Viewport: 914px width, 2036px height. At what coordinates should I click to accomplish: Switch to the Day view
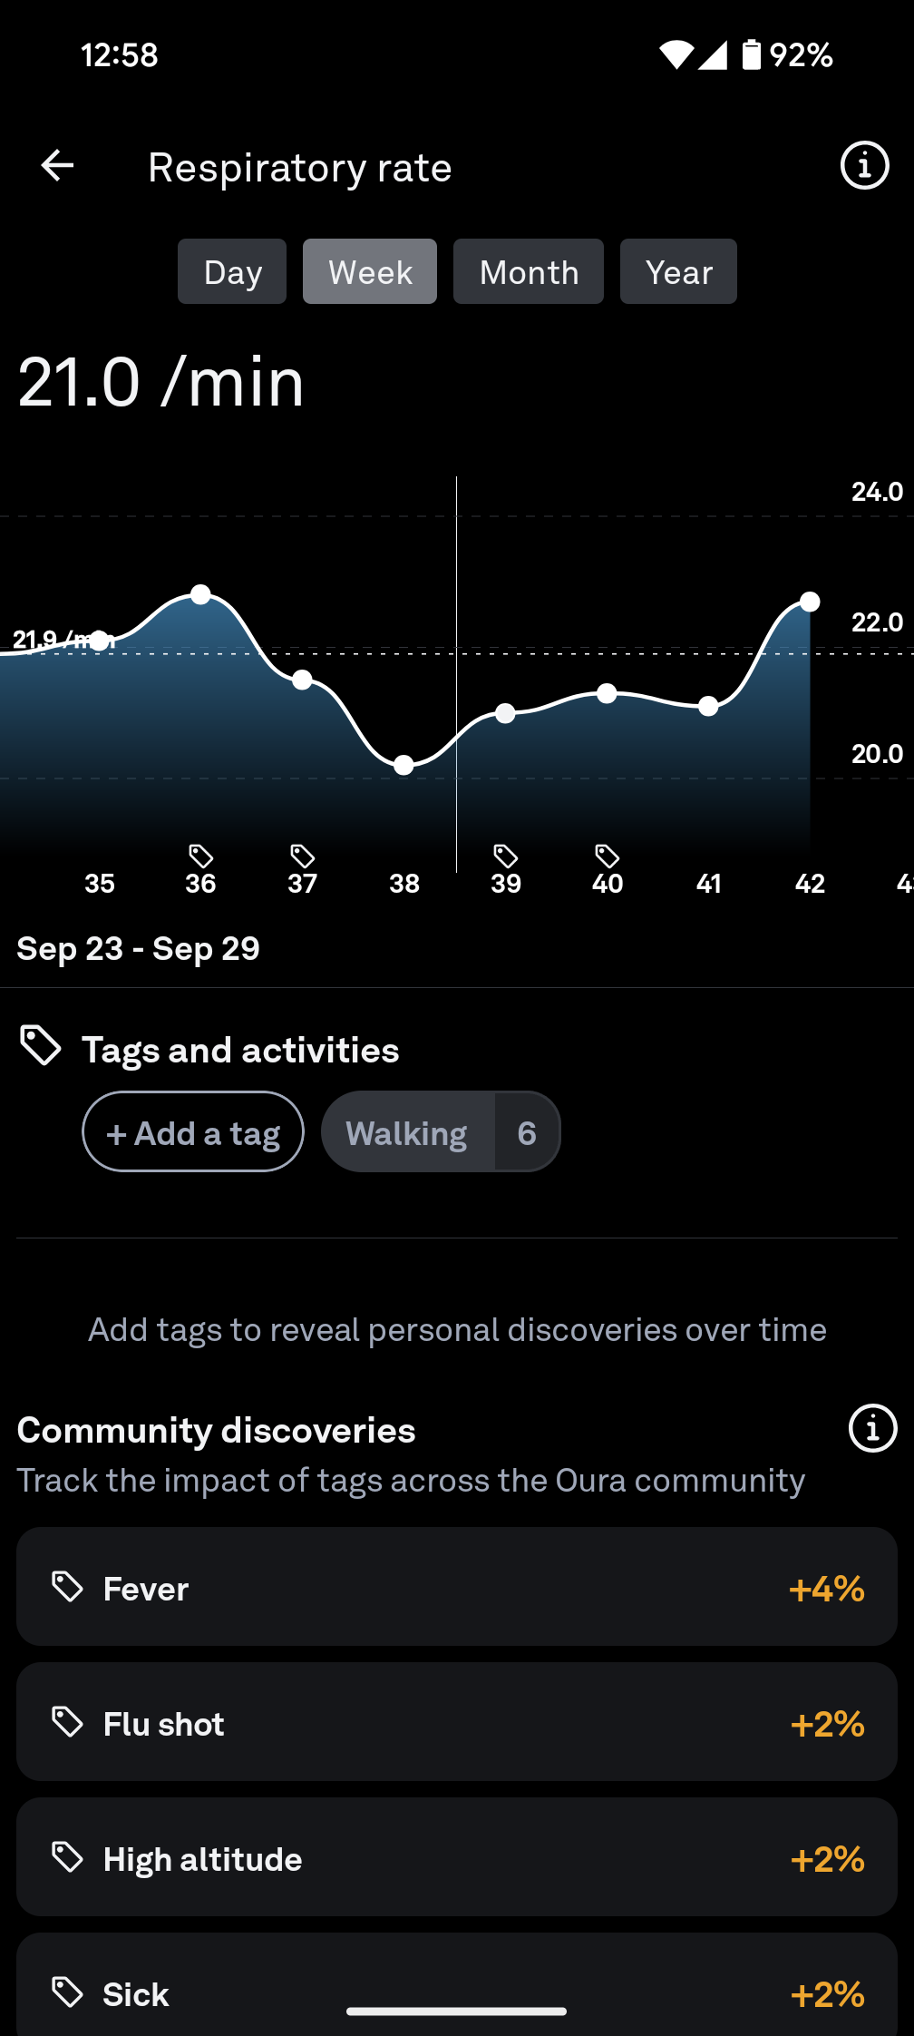[x=232, y=272]
